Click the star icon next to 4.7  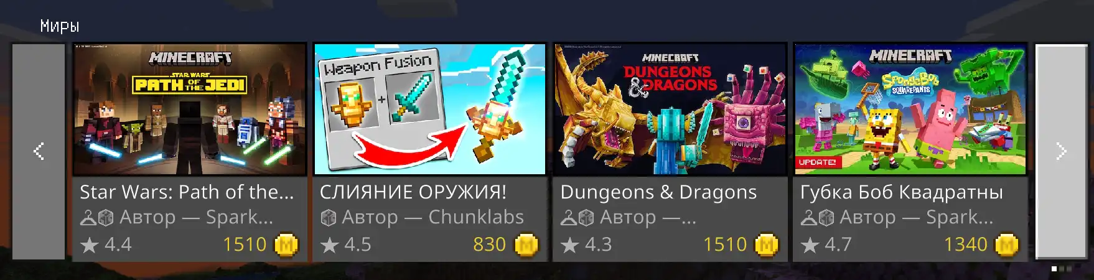pos(810,245)
